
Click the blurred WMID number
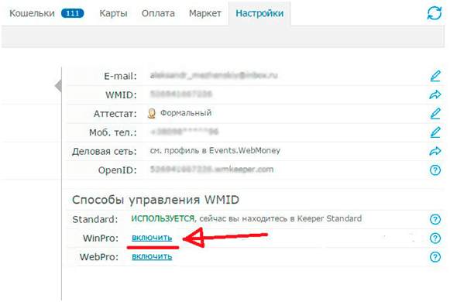[181, 94]
